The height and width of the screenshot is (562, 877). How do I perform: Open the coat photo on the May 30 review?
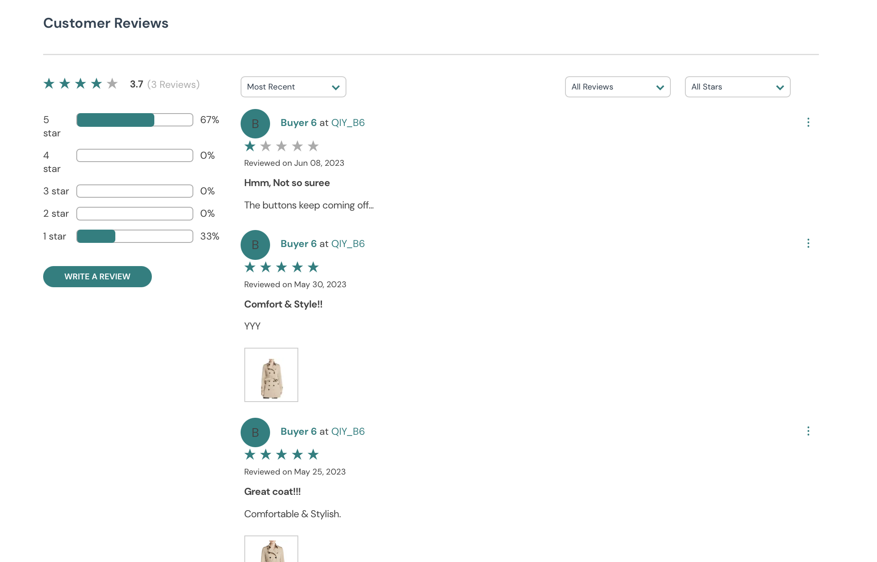(x=271, y=374)
